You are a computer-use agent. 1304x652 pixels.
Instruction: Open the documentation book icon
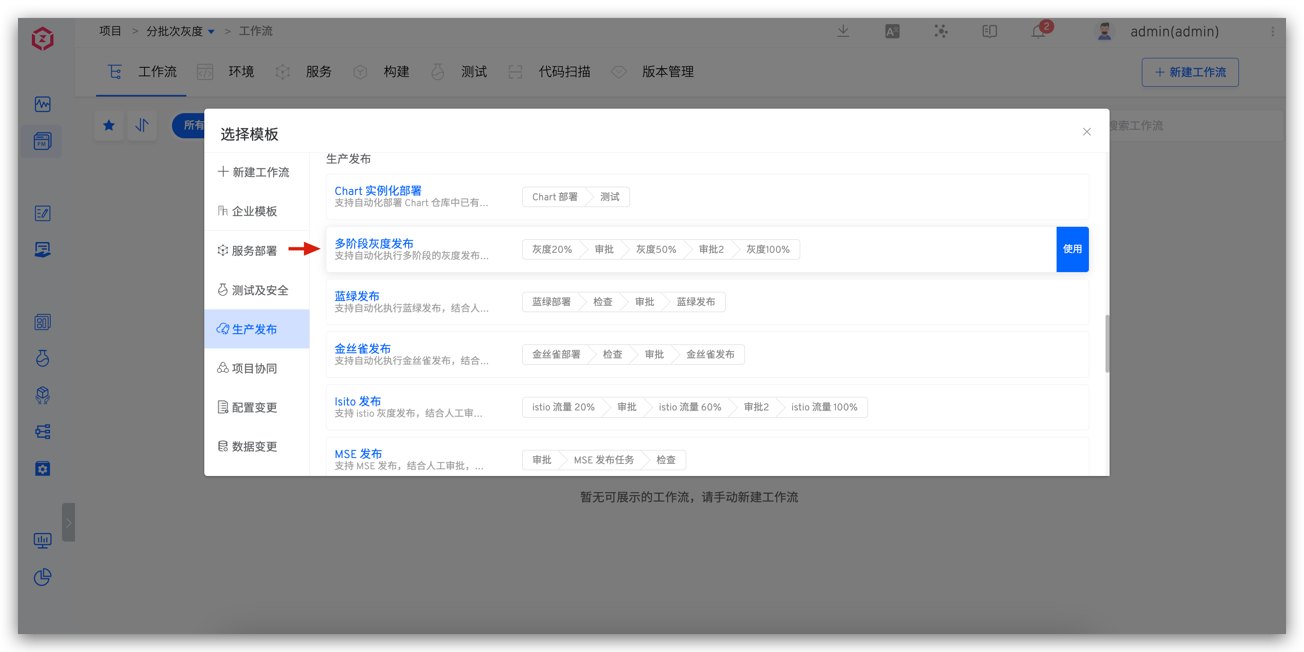click(x=989, y=32)
